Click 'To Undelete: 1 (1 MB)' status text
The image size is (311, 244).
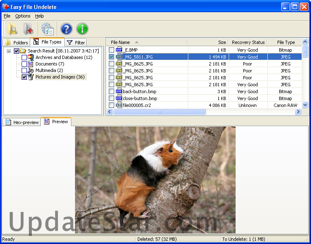(x=244, y=239)
